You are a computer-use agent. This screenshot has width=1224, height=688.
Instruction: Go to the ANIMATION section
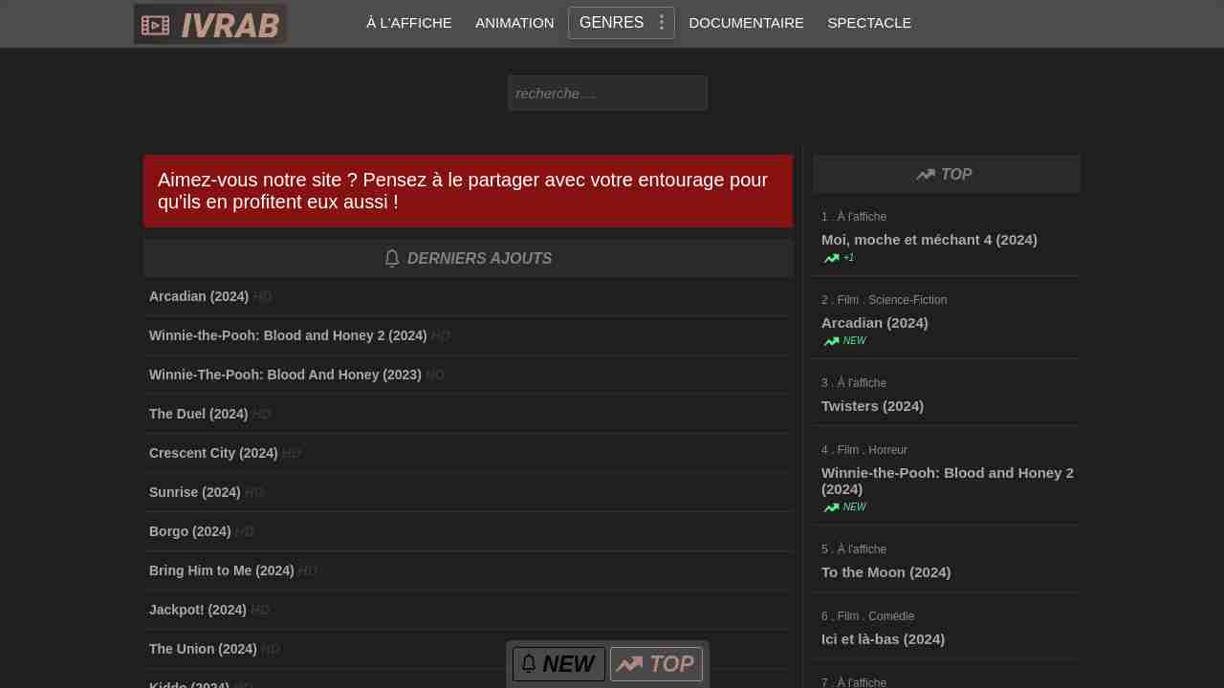pos(514,23)
